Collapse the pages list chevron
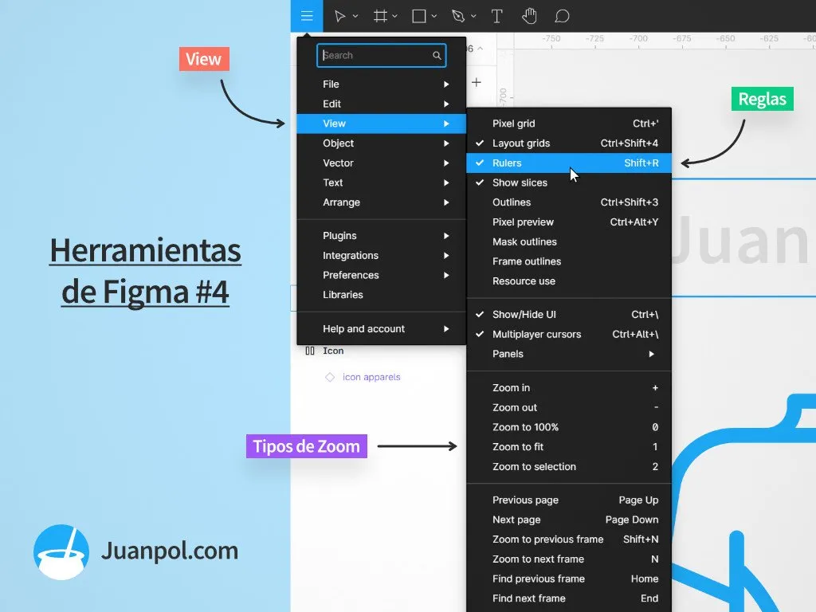This screenshot has width=816, height=612. [x=481, y=49]
